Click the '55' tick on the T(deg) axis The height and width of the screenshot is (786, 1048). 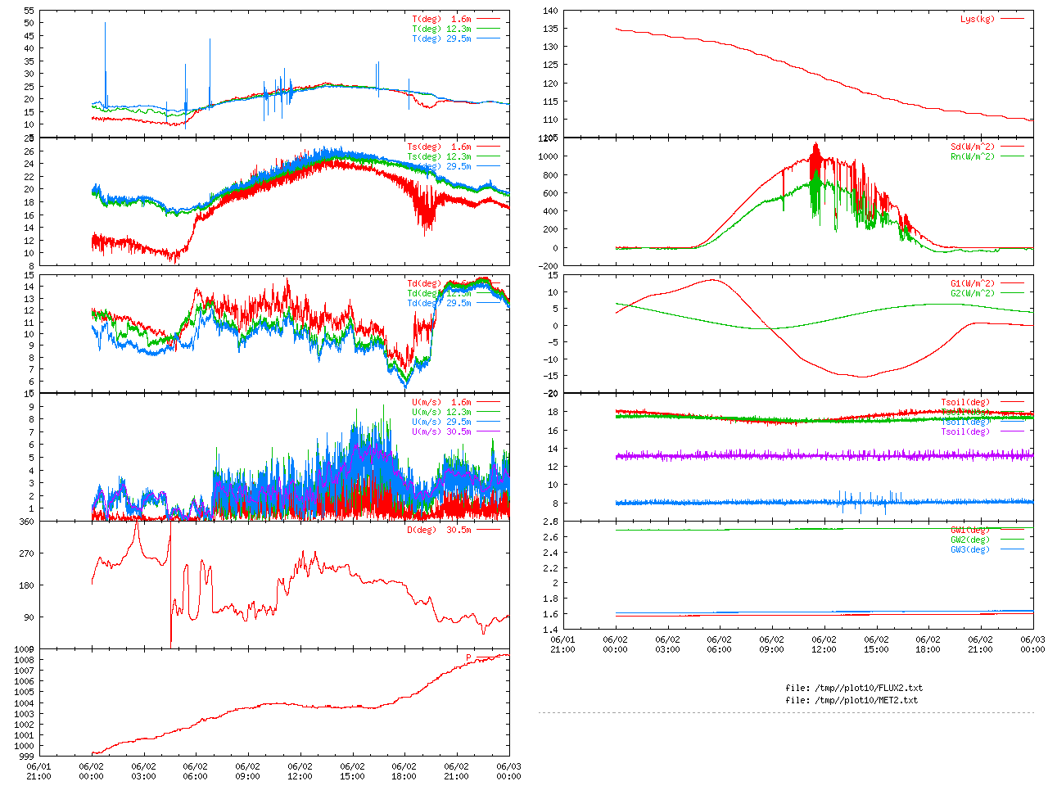29,11
